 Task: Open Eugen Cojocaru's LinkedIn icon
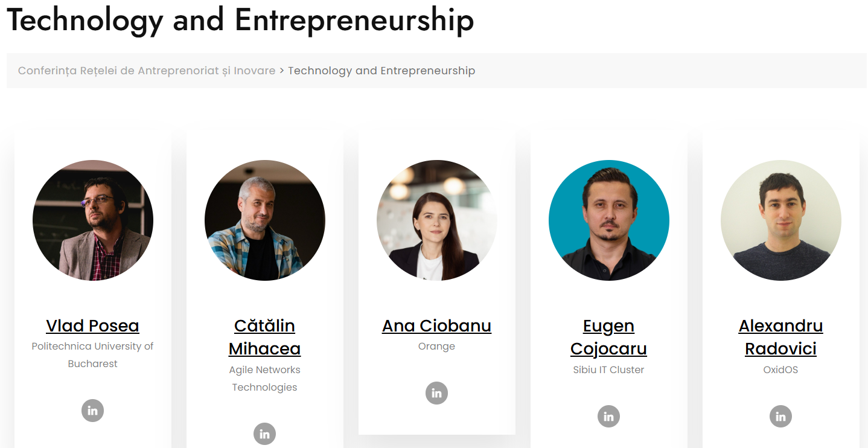[x=608, y=416]
